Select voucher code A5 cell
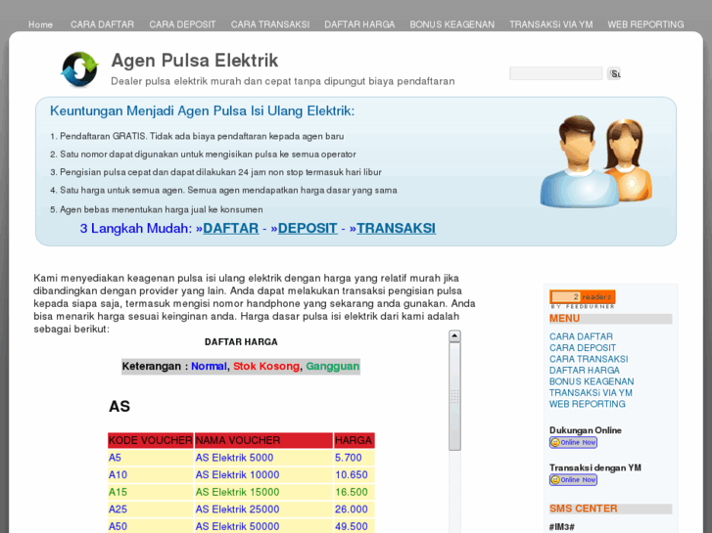712x533 pixels. pyautogui.click(x=150, y=458)
